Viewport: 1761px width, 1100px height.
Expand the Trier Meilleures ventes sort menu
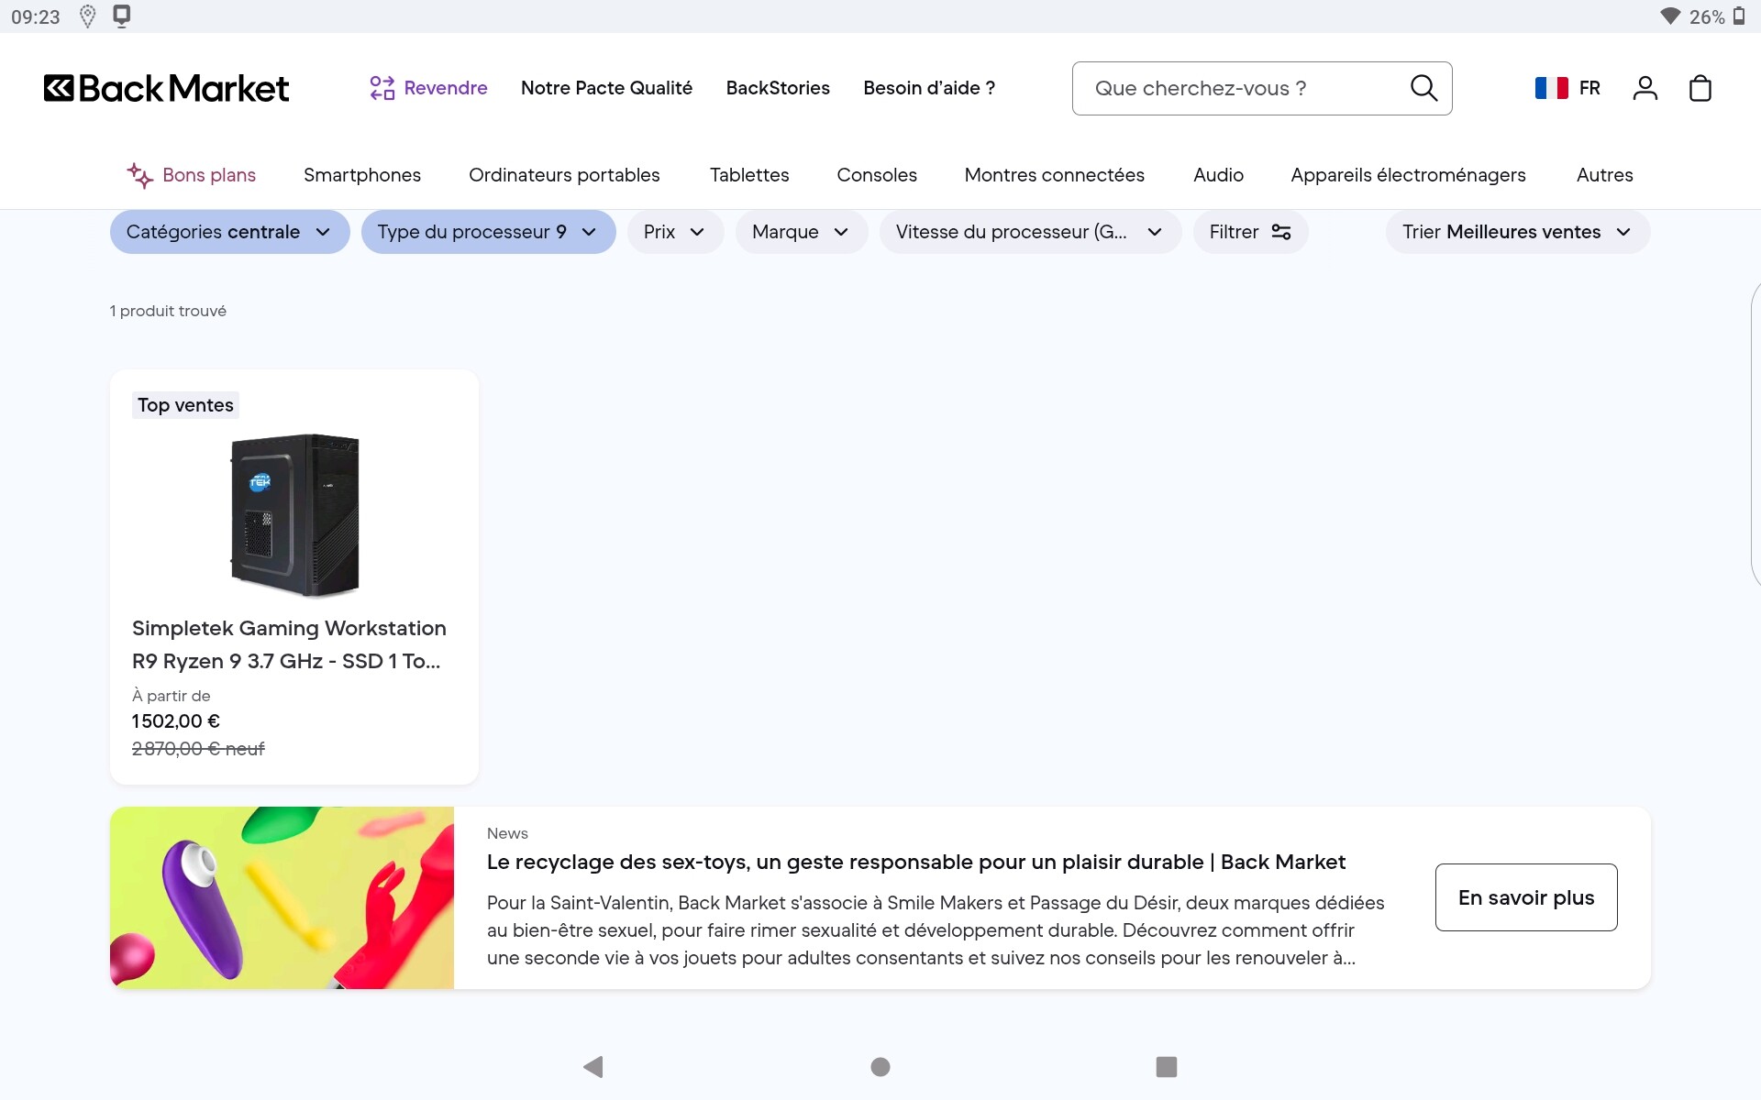(x=1518, y=232)
